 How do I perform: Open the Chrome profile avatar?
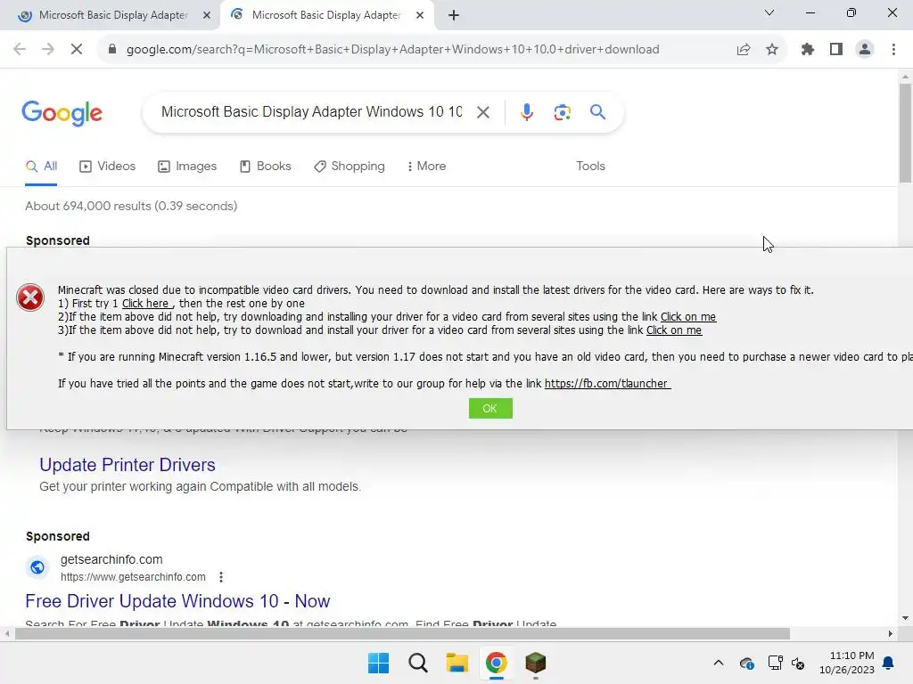point(865,50)
